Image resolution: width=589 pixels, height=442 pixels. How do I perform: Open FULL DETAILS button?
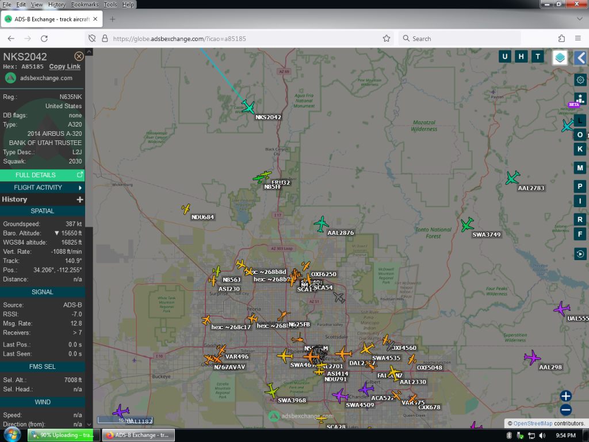click(42, 175)
